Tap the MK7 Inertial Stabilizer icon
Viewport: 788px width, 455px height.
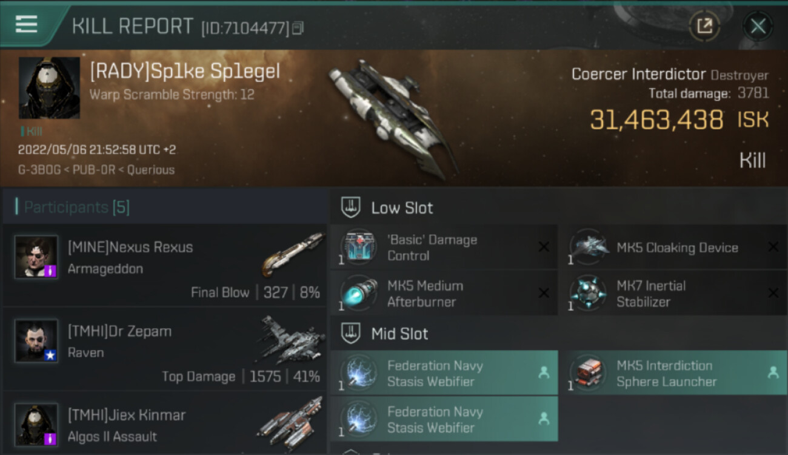(x=587, y=294)
